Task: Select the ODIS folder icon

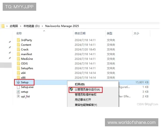Action: coord(18,63)
